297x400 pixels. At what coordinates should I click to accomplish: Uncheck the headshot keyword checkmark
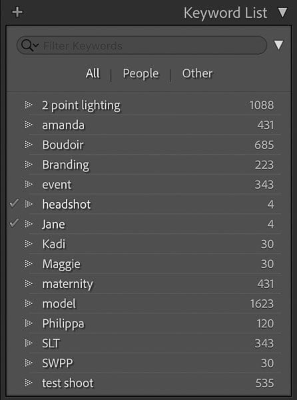click(14, 203)
